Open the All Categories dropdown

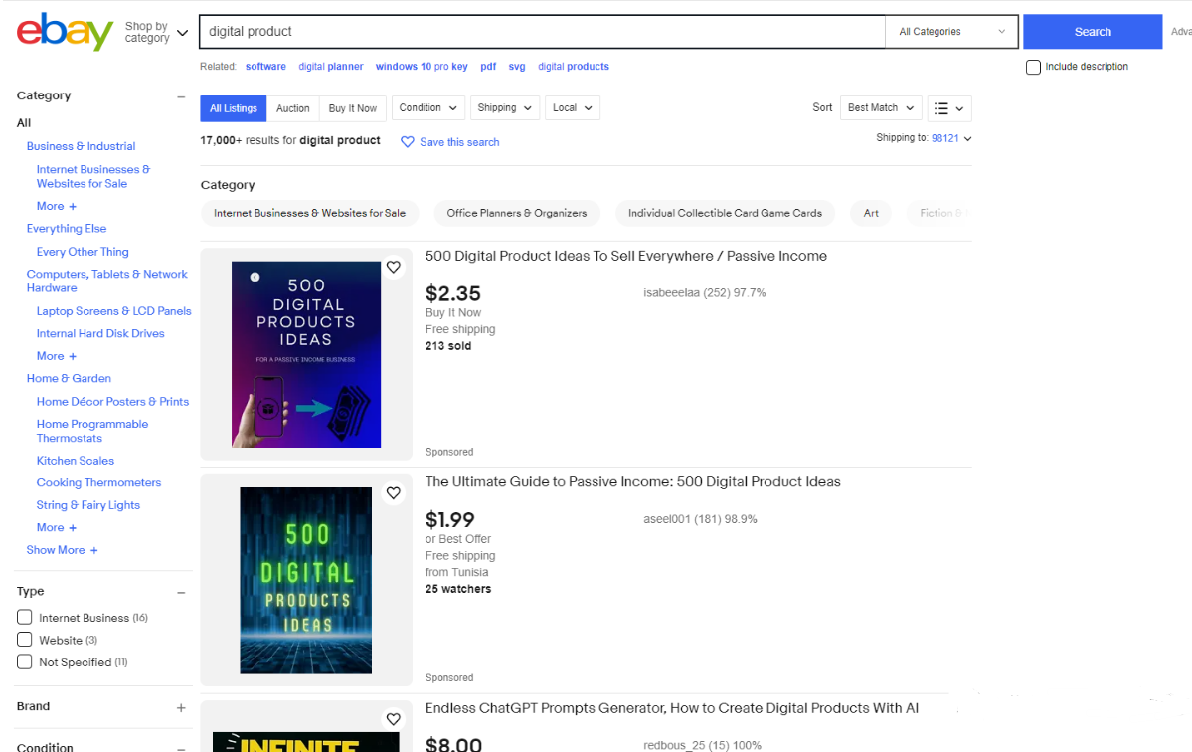pyautogui.click(x=951, y=32)
